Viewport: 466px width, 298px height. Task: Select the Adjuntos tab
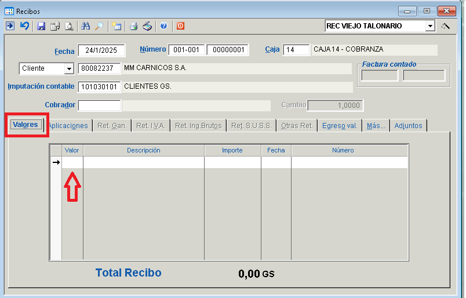[x=408, y=126]
